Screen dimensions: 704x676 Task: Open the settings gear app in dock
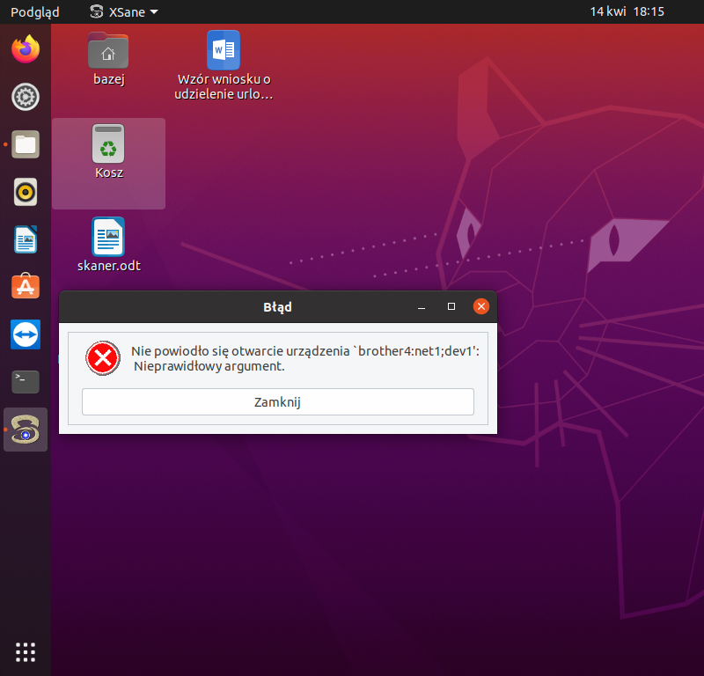pos(26,97)
